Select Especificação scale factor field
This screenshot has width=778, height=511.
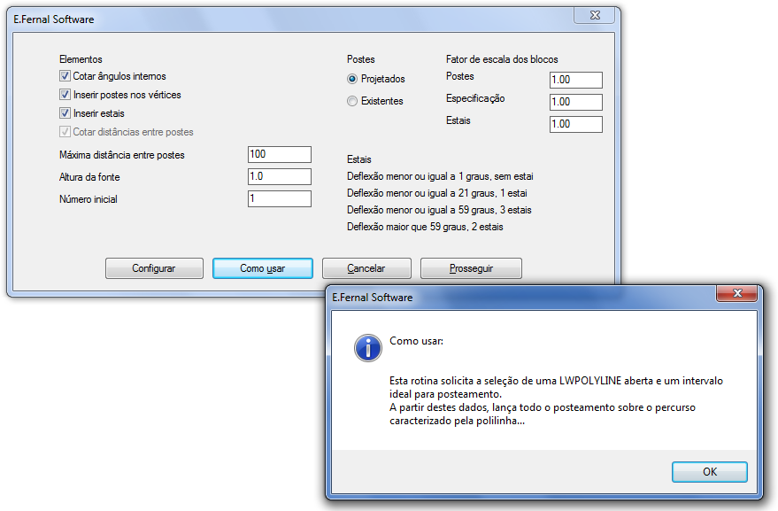click(576, 102)
